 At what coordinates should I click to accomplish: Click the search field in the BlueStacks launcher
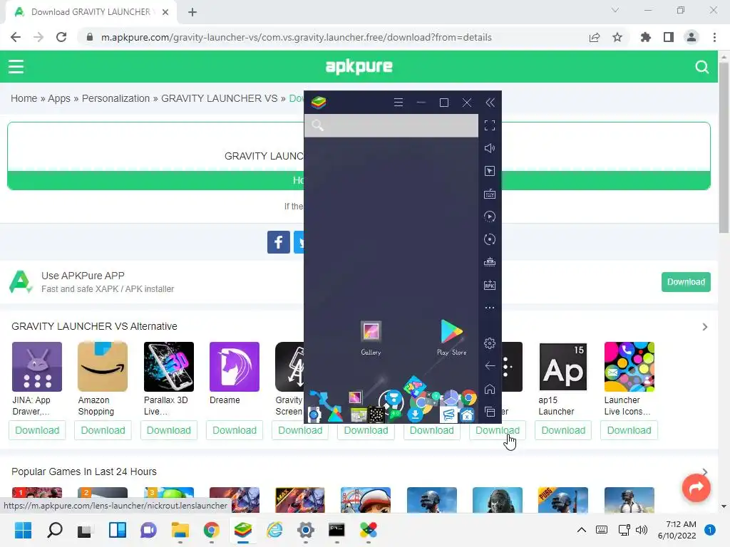coord(391,125)
